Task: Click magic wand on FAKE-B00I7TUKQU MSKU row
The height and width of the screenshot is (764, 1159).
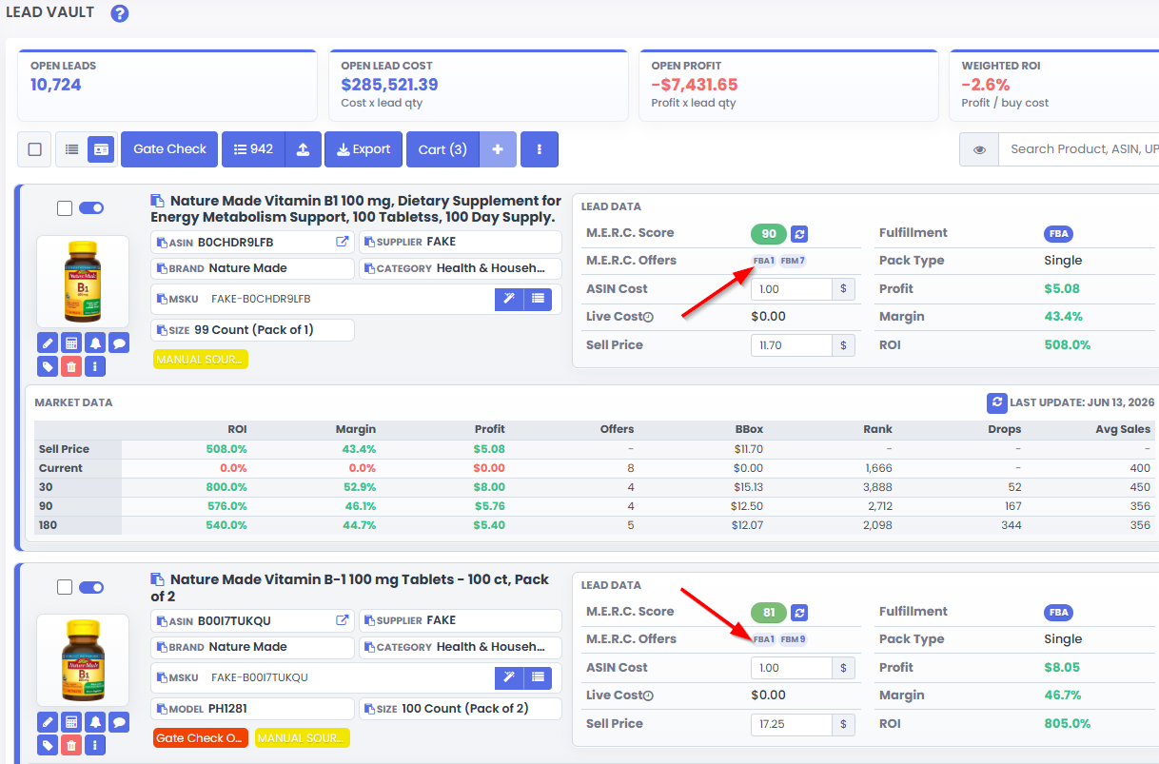Action: (509, 677)
